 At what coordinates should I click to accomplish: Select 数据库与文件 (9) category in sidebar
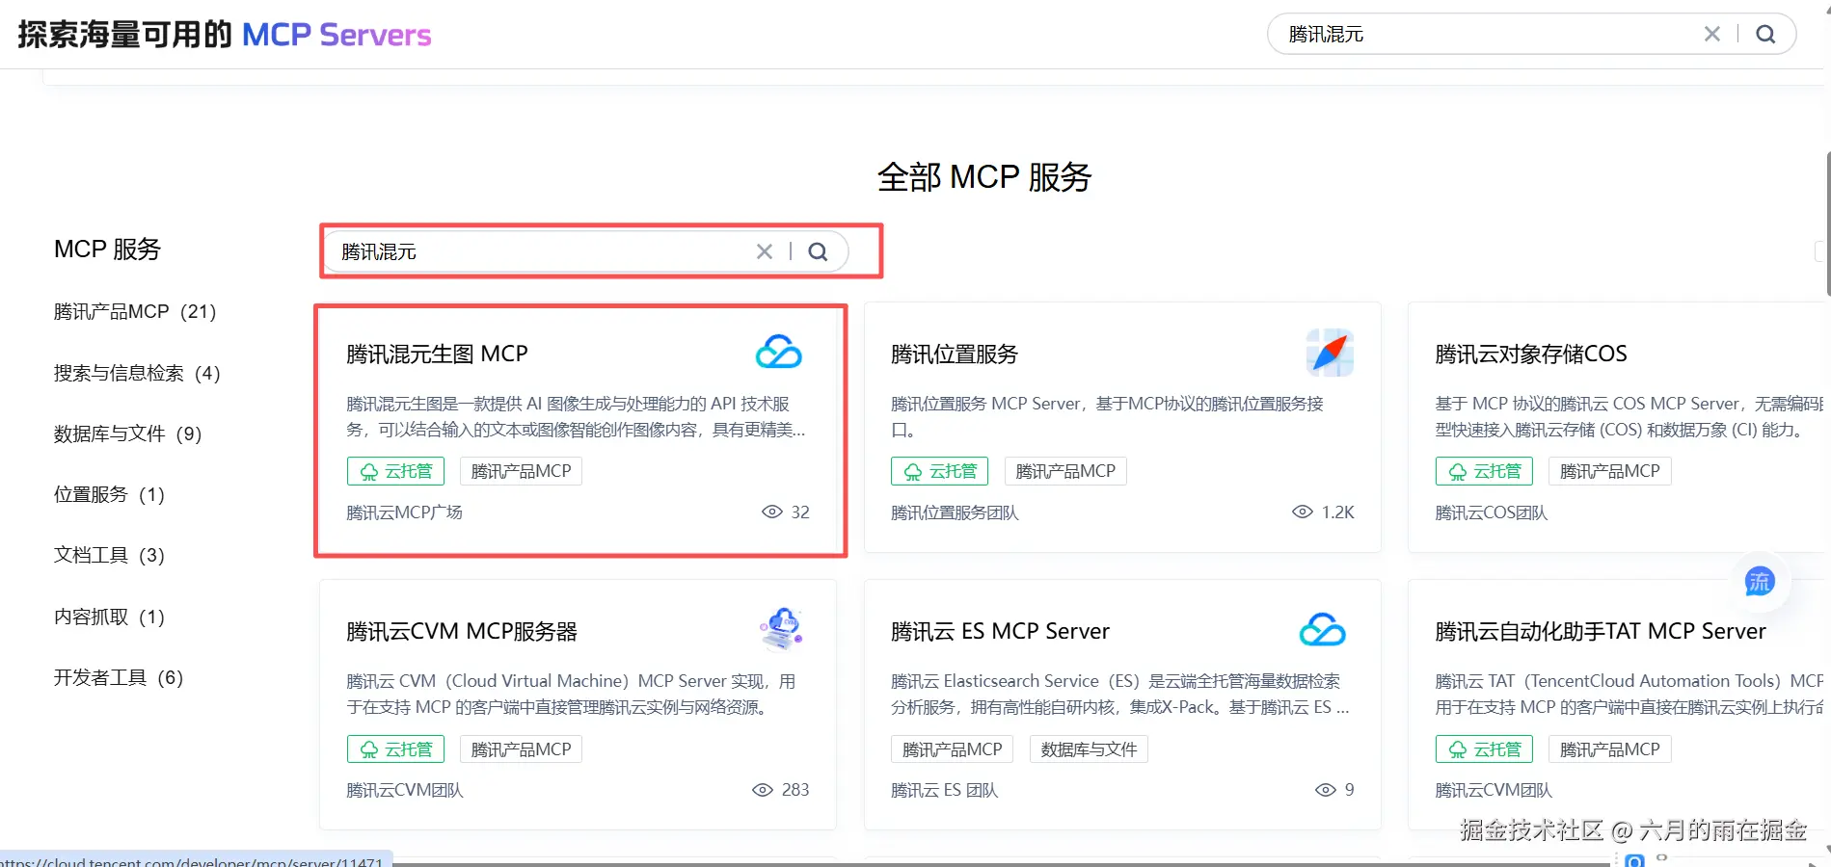pyautogui.click(x=128, y=433)
